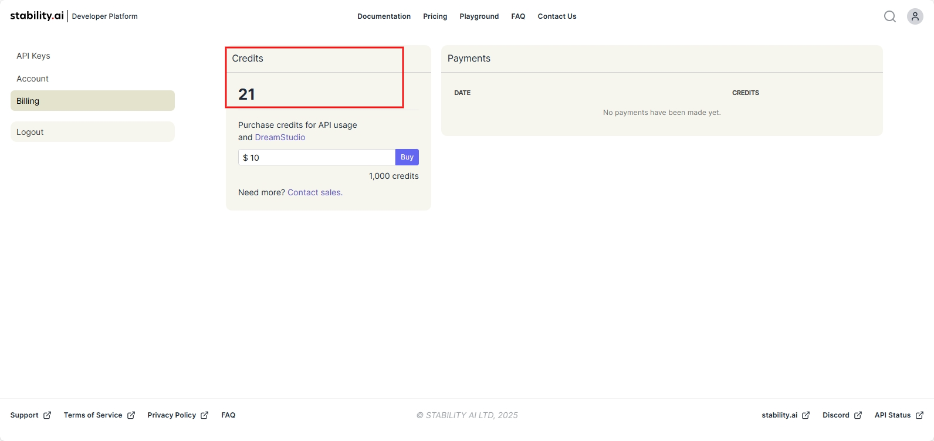This screenshot has width=934, height=441.
Task: Open the user profile avatar icon
Action: pyautogui.click(x=915, y=16)
